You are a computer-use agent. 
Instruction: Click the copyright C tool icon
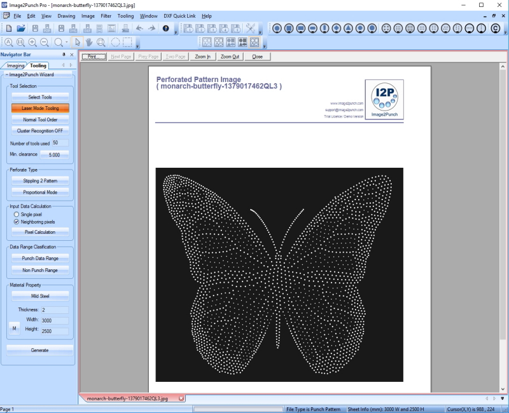495,29
